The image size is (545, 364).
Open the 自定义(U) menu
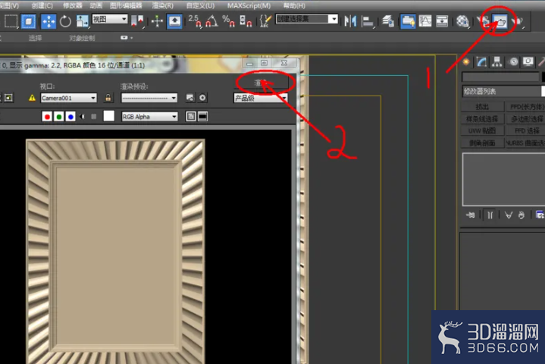coord(200,5)
